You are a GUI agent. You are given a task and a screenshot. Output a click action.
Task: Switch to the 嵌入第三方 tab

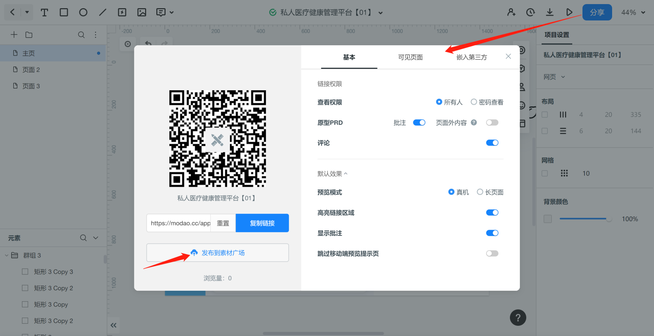coord(472,57)
